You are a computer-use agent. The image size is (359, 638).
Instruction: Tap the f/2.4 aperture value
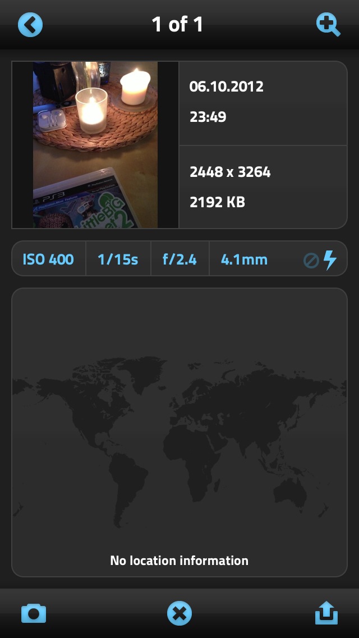179,259
